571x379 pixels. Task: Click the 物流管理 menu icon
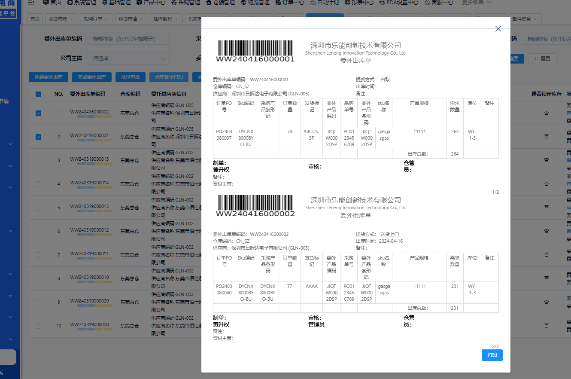pyautogui.click(x=243, y=3)
